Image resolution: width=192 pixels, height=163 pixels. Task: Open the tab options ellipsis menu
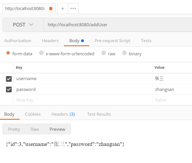click(73, 9)
